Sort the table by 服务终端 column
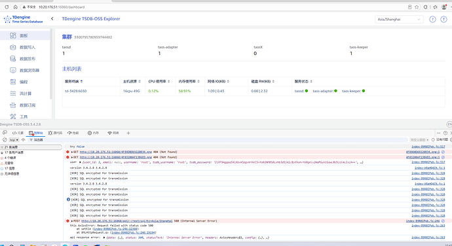 coord(74,82)
